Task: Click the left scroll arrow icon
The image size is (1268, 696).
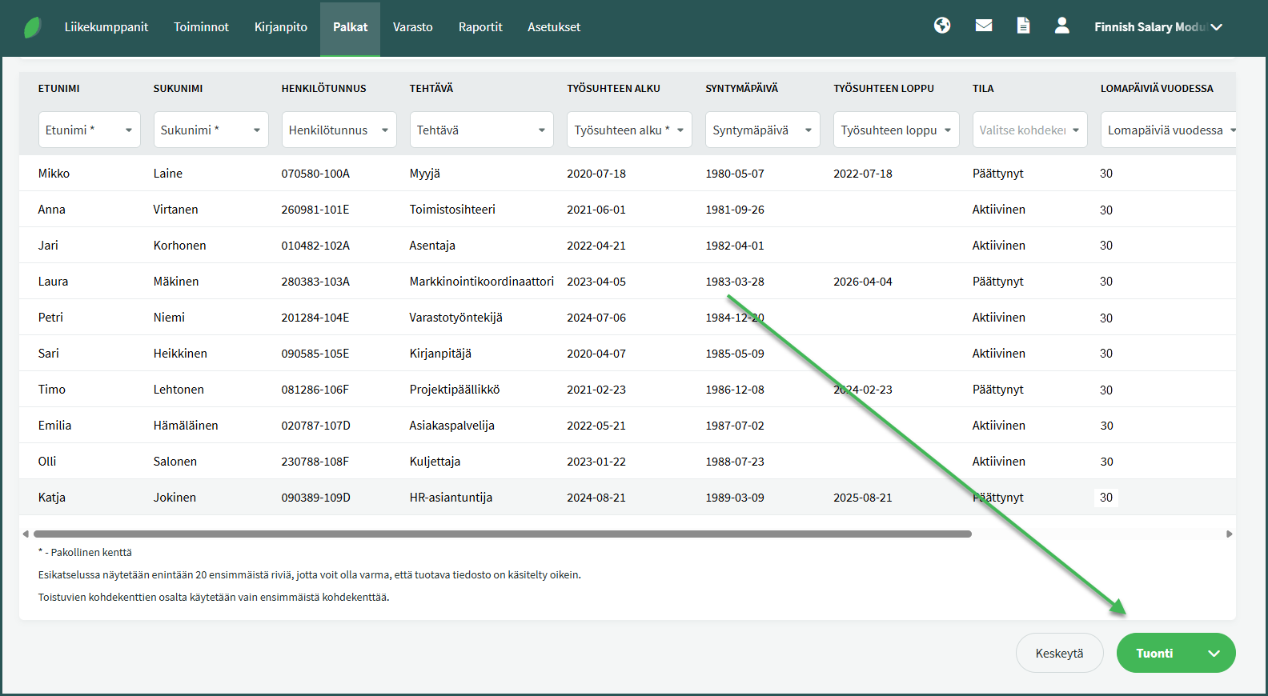Action: (x=26, y=534)
